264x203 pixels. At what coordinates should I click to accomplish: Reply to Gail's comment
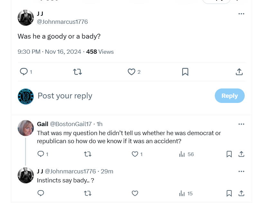pyautogui.click(x=41, y=154)
